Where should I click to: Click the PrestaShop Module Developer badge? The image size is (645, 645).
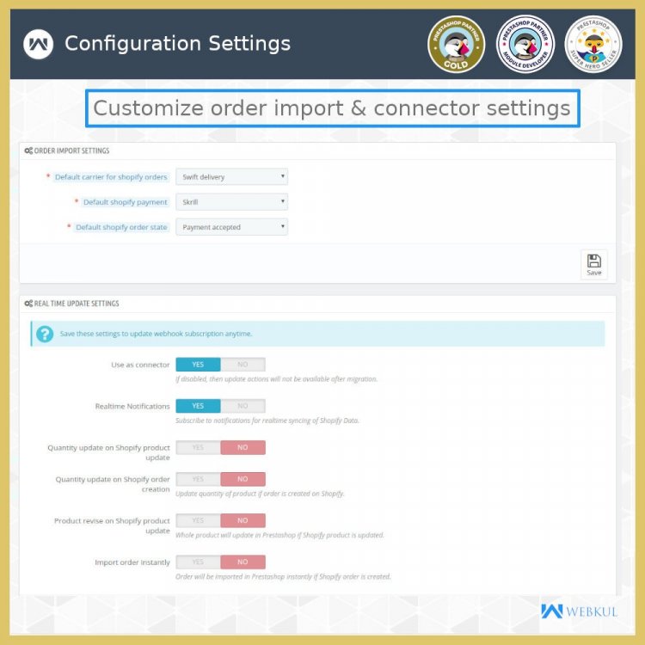(525, 45)
